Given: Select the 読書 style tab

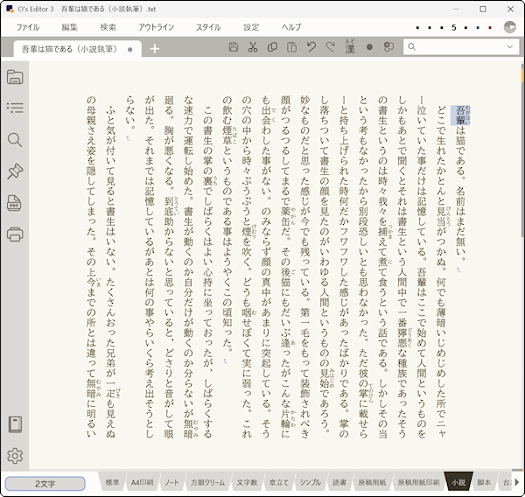Looking at the screenshot, I should [339, 482].
